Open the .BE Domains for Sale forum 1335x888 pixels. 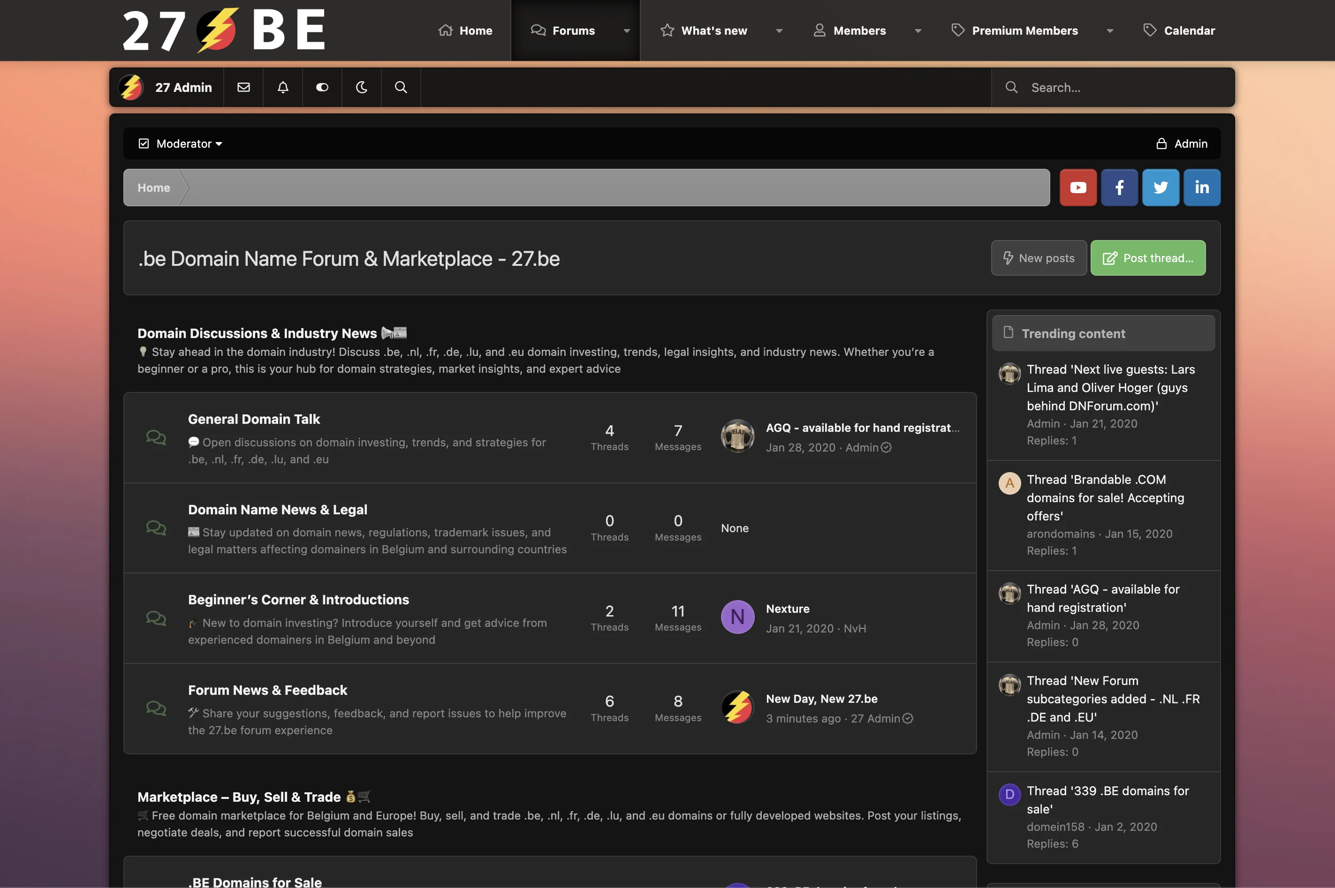click(x=255, y=882)
